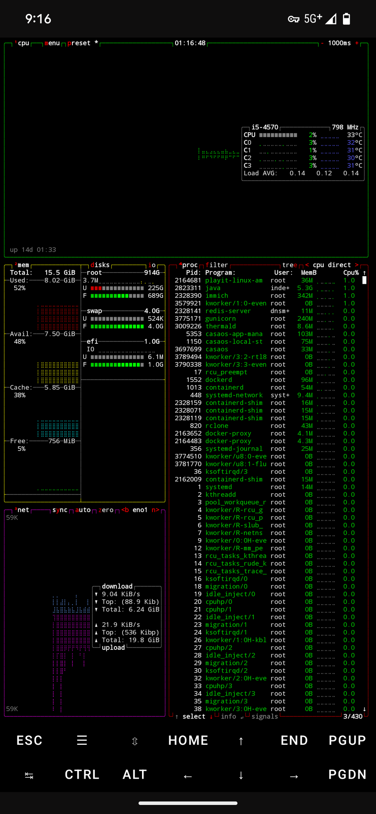The image size is (376, 814).
Task: Tap the up arrow extra key
Action: click(241, 740)
